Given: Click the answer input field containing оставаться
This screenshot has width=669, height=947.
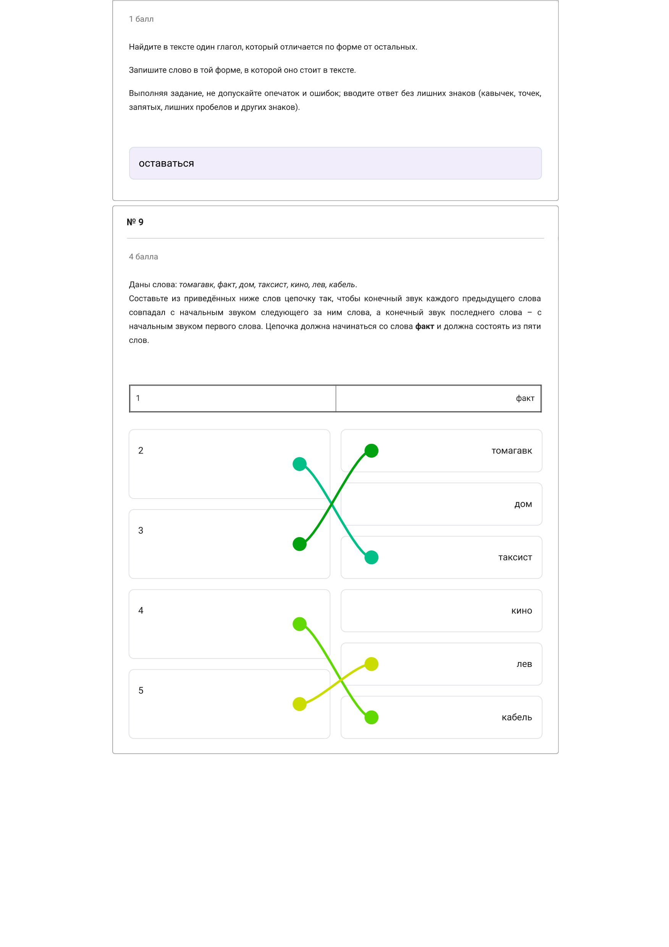Looking at the screenshot, I should pos(335,163).
